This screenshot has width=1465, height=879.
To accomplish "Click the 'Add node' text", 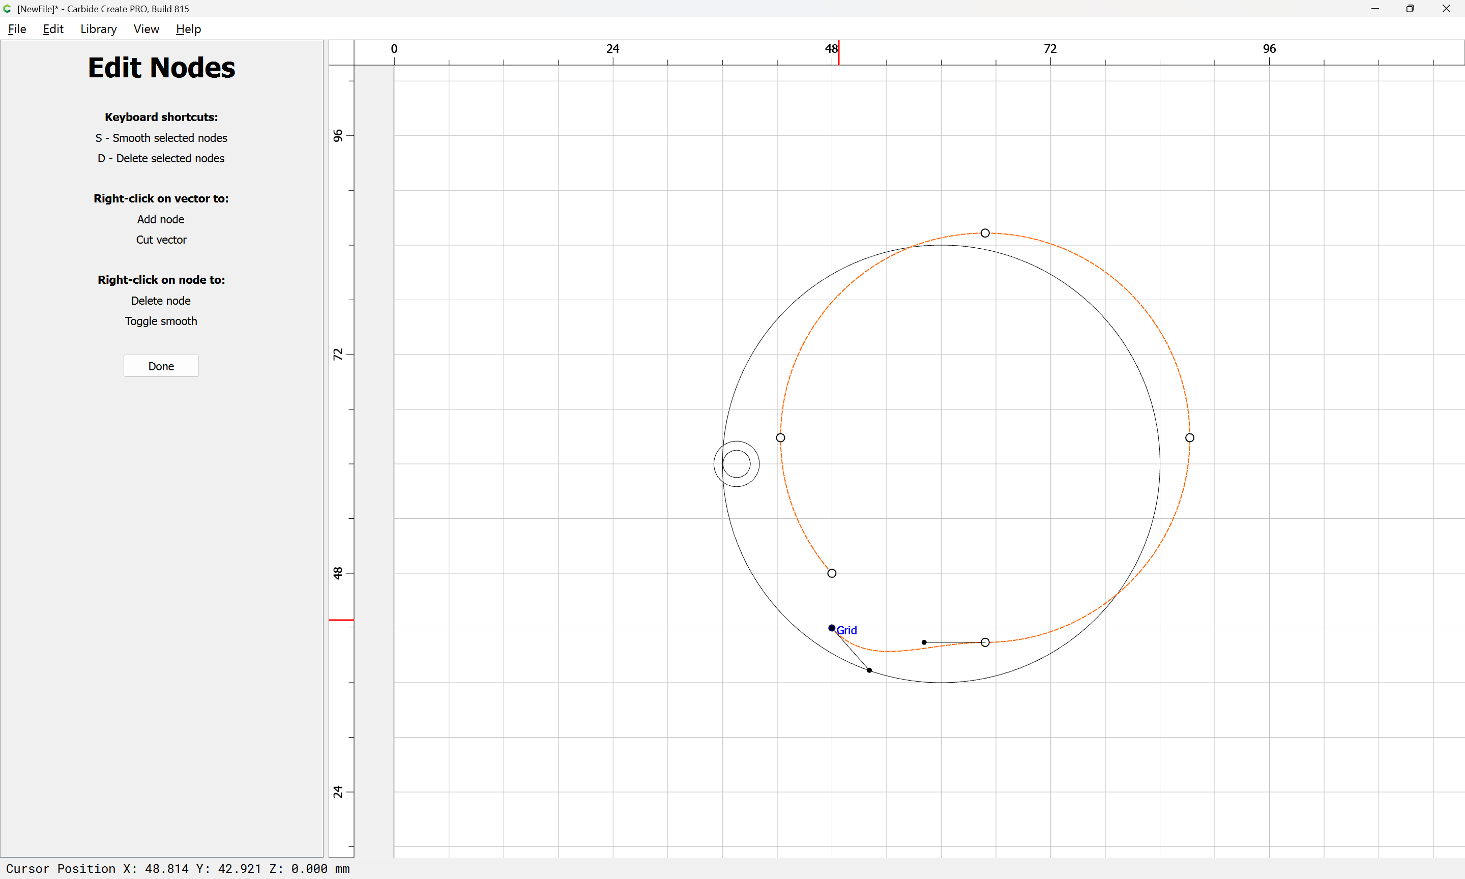I will click(x=160, y=219).
